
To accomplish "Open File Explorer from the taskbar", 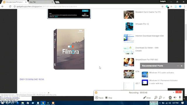I will click(x=23, y=103).
